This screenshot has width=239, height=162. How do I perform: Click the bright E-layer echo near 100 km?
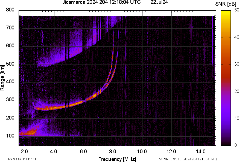[27, 133]
